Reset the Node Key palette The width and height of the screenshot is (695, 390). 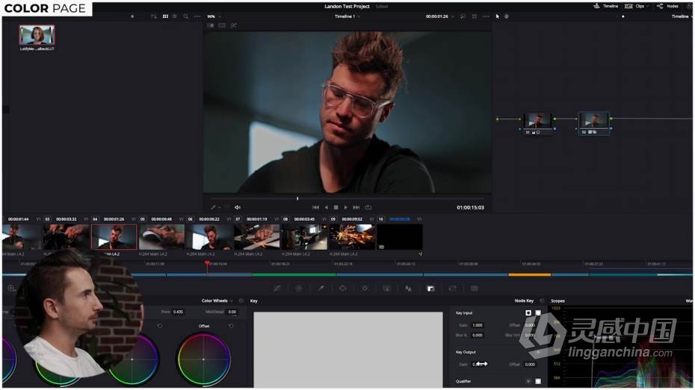click(x=542, y=301)
